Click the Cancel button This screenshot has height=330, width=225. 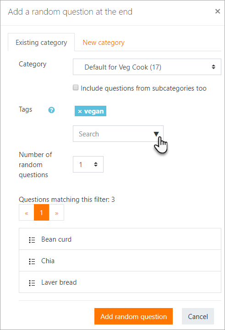198,316
